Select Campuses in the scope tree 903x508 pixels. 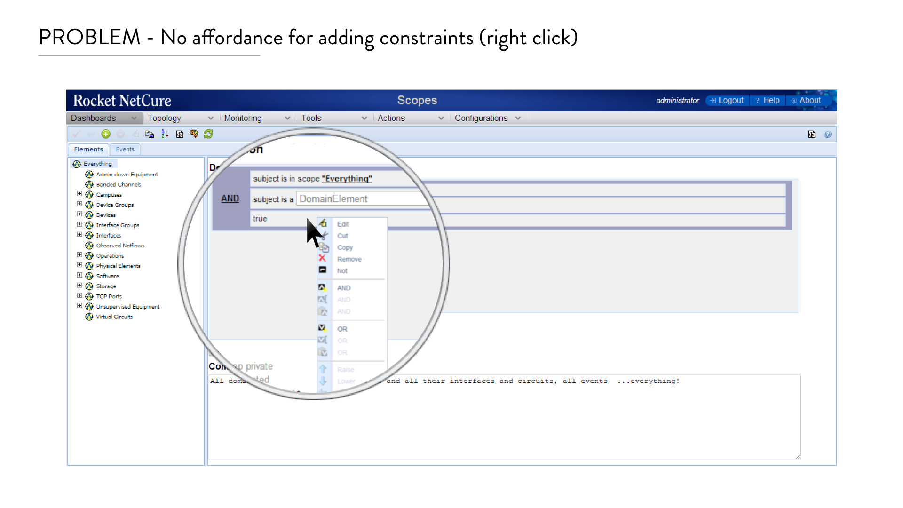pos(109,195)
